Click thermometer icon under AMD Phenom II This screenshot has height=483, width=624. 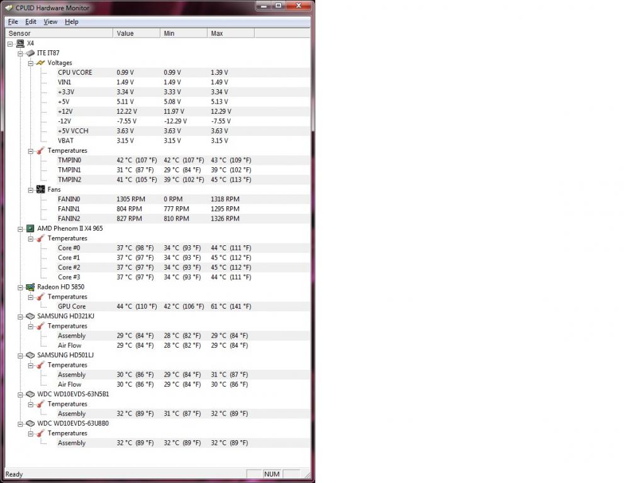(x=41, y=238)
